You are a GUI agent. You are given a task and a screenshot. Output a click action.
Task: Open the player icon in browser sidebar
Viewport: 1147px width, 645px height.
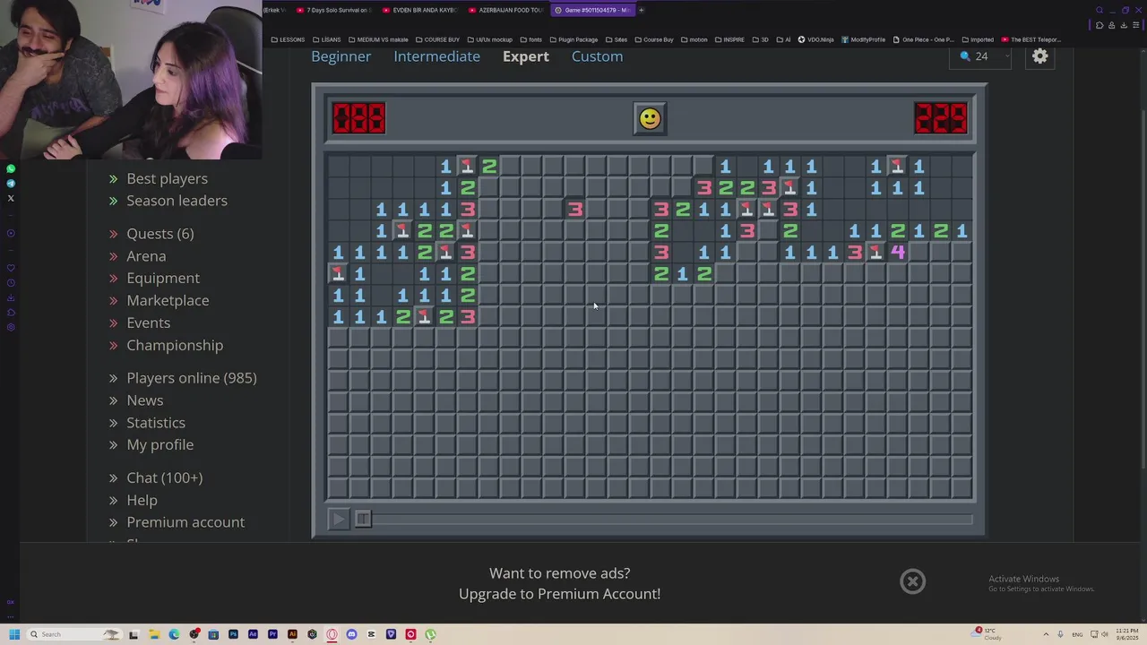(x=11, y=234)
